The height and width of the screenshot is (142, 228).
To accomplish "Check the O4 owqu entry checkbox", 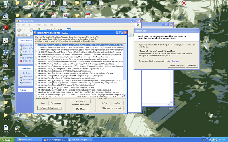I will 36,87.
